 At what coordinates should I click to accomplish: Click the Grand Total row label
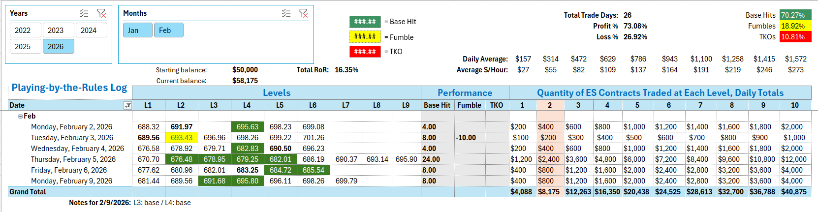point(28,192)
